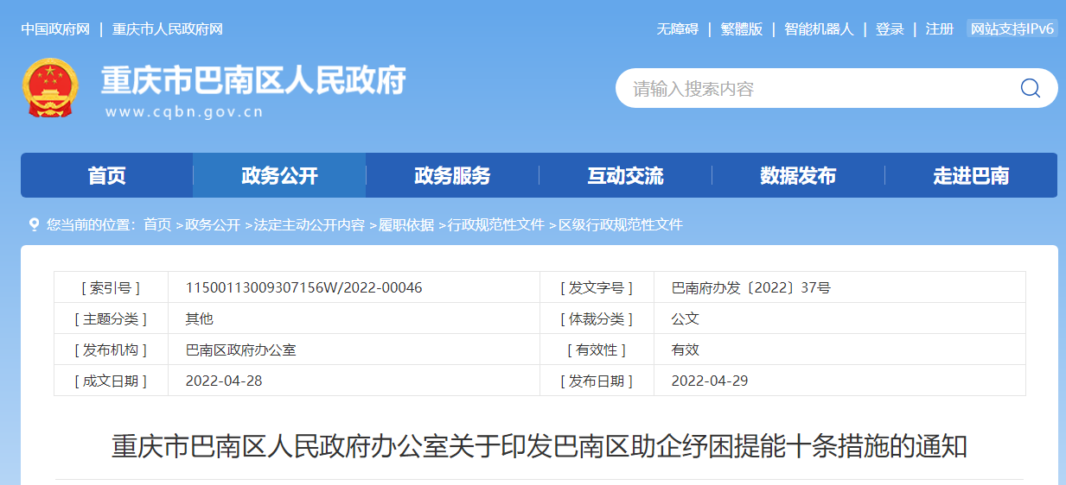Go to 行政规范性文件 breadcrumb link
1066x485 pixels.
tap(496, 225)
